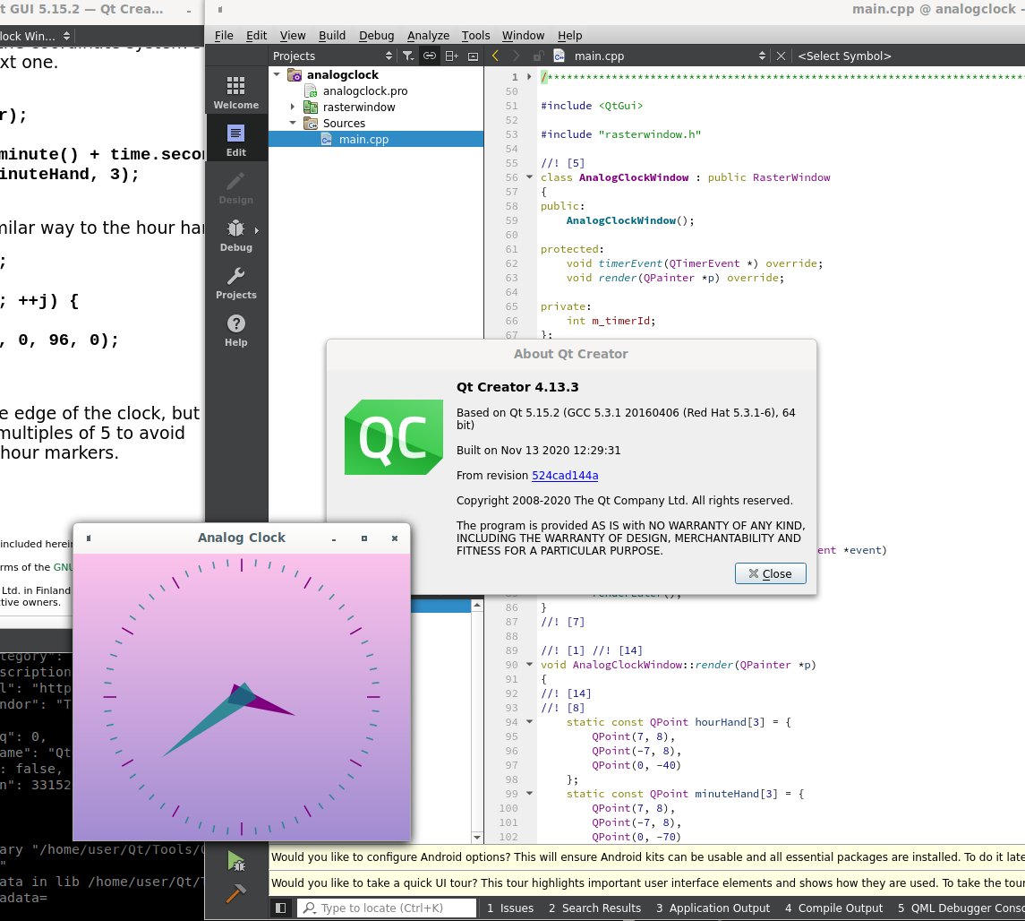This screenshot has width=1025, height=921.
Task: Close the About Qt Creator dialog
Action: pos(770,573)
